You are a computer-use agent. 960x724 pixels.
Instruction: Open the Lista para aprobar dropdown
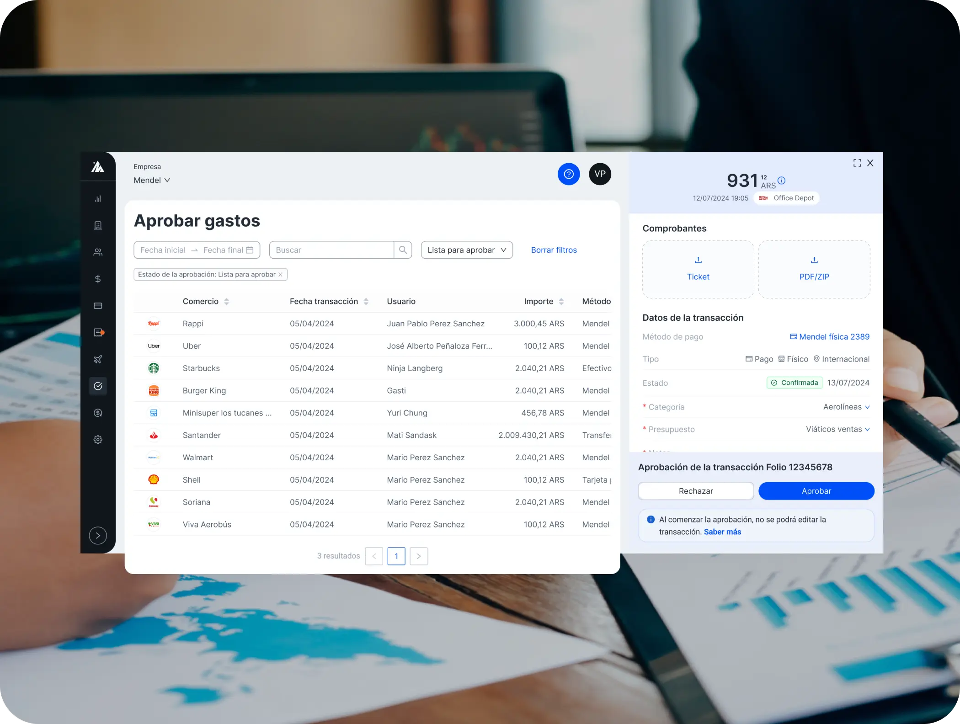pyautogui.click(x=466, y=250)
